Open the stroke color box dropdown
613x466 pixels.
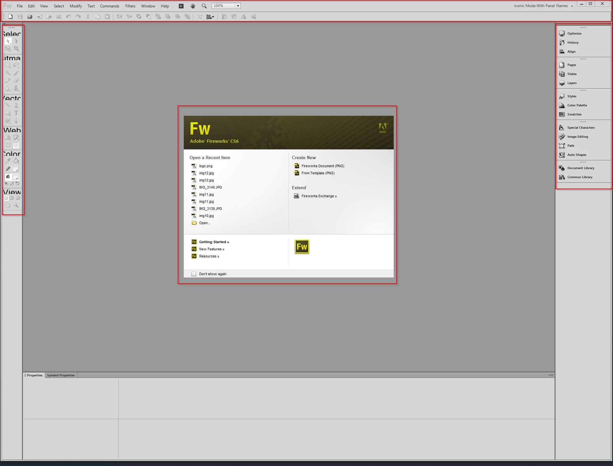[x=15, y=169]
